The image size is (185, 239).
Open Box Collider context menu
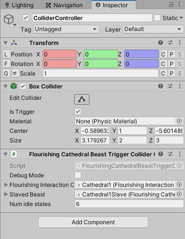click(x=180, y=86)
